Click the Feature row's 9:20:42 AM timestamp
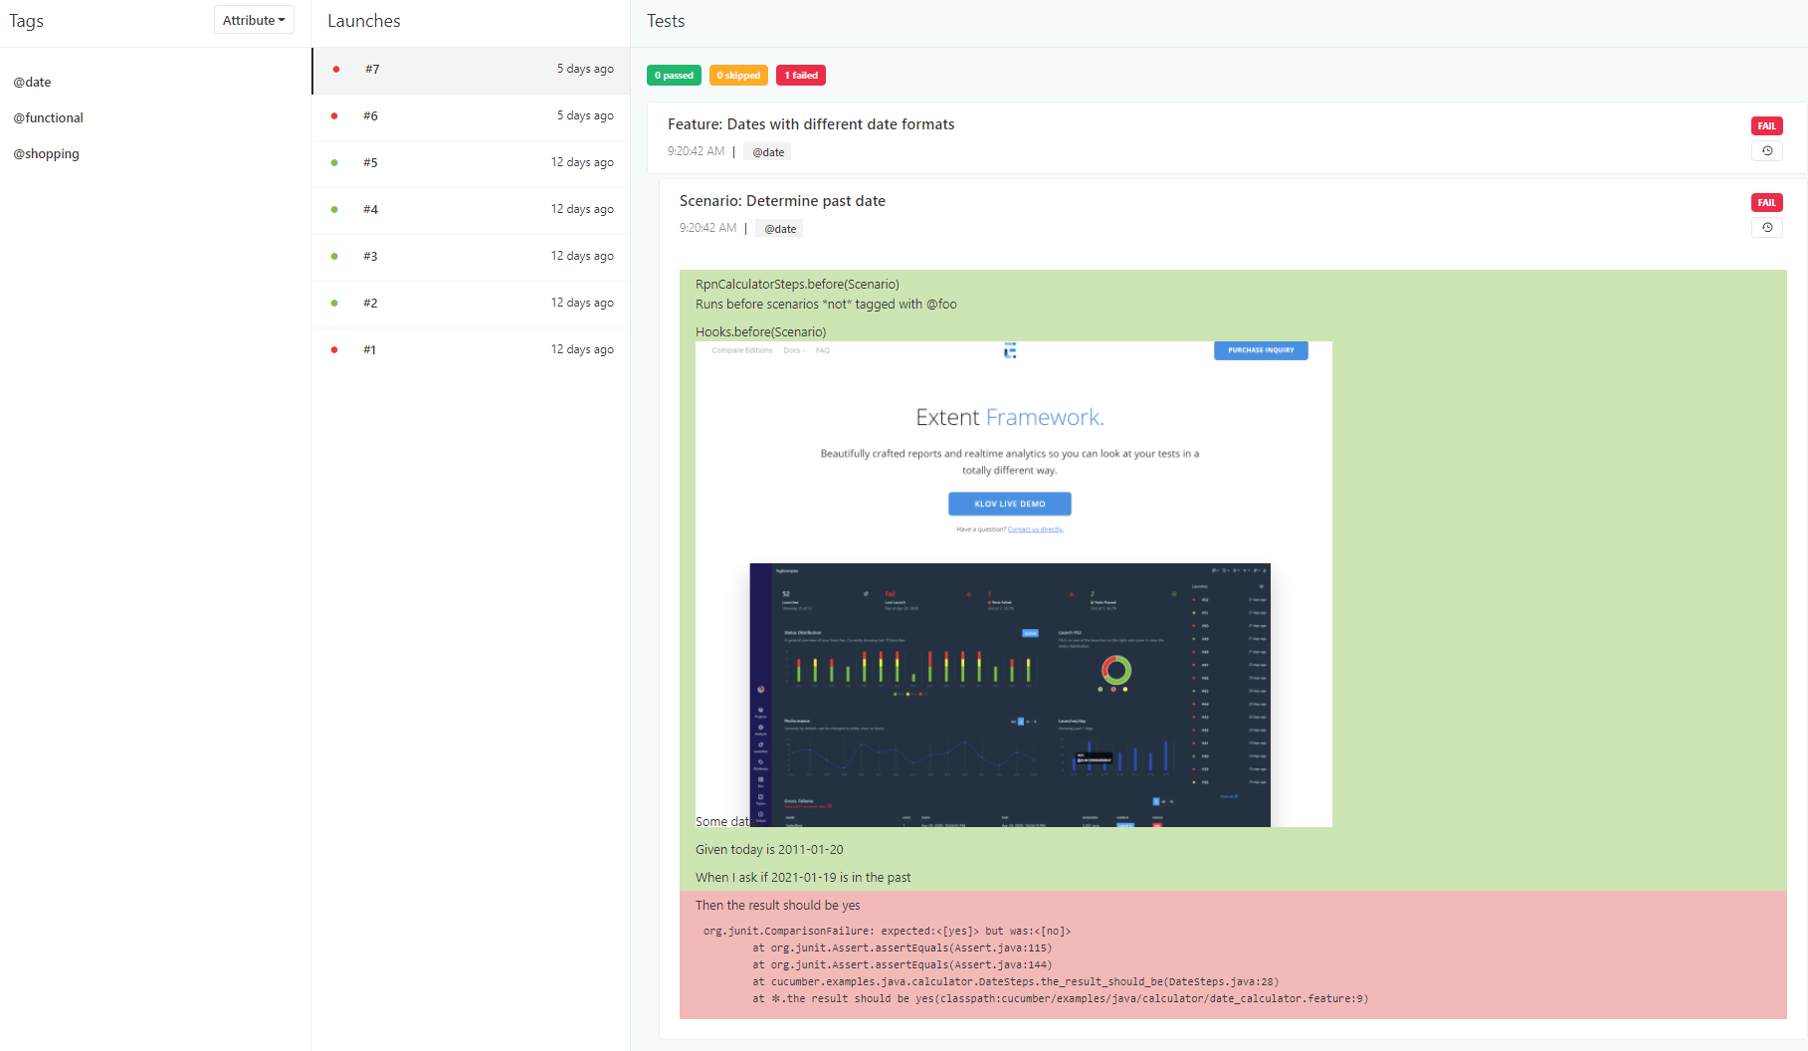The image size is (1808, 1051). click(x=697, y=151)
